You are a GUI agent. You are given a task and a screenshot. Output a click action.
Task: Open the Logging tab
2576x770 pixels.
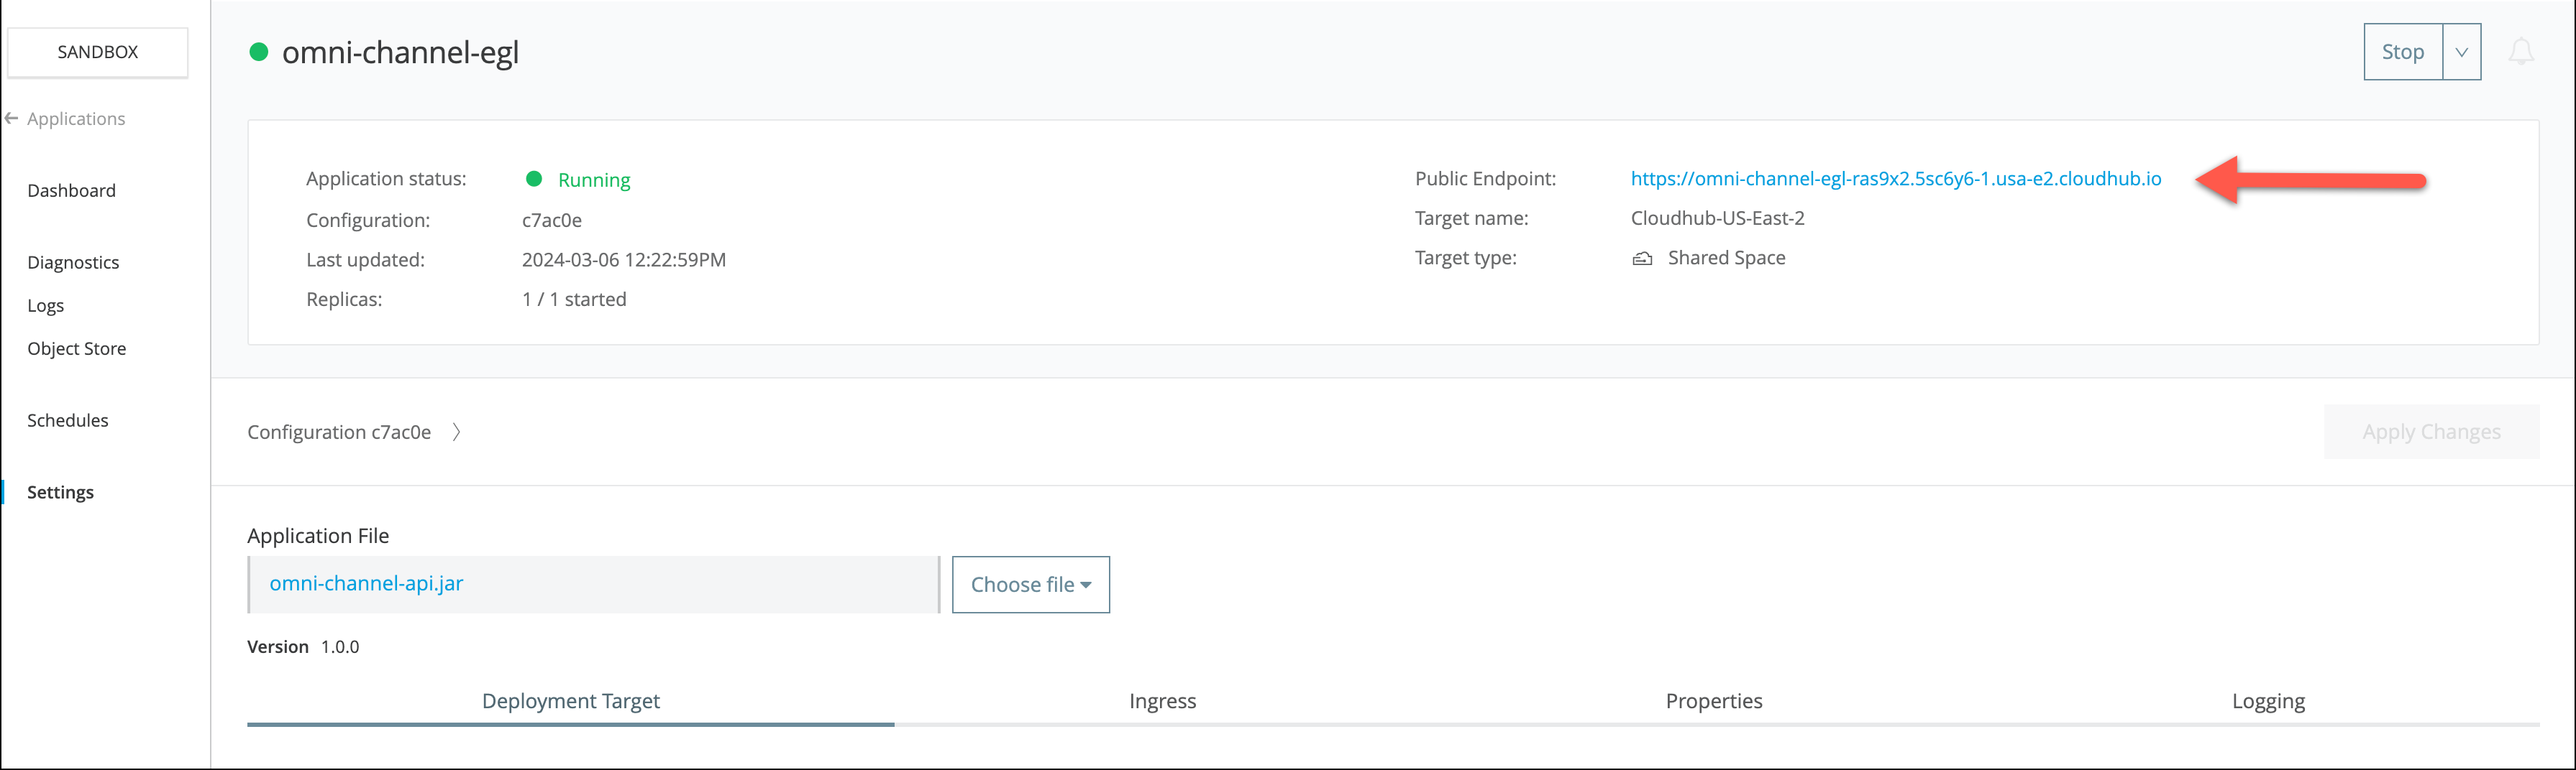click(2268, 701)
